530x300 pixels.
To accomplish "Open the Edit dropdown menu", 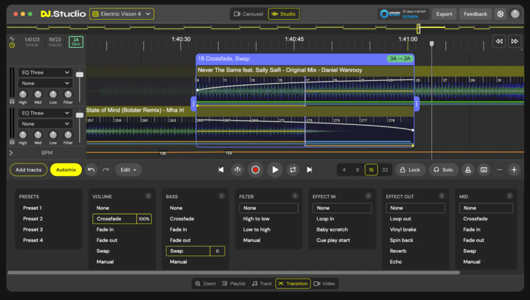I will coord(128,169).
